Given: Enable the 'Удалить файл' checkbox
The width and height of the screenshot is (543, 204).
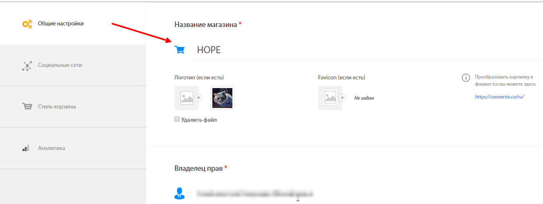Looking at the screenshot, I should point(177,119).
